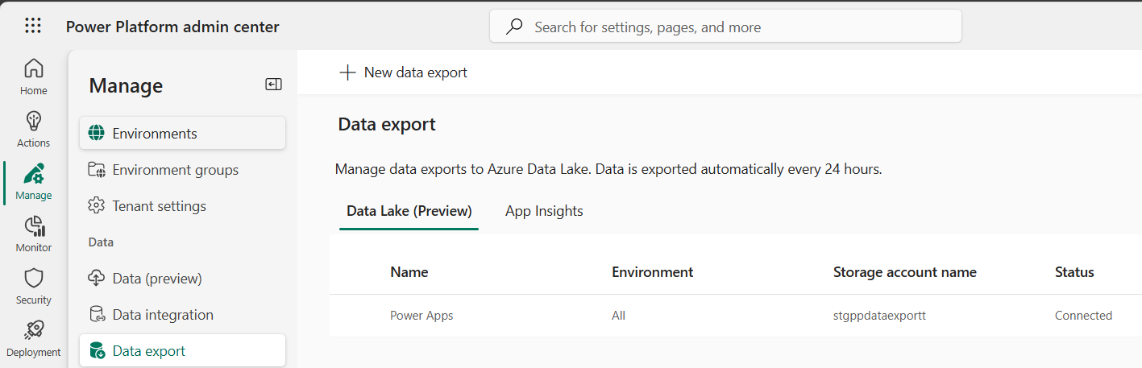Open Tenant settings page

click(x=159, y=206)
